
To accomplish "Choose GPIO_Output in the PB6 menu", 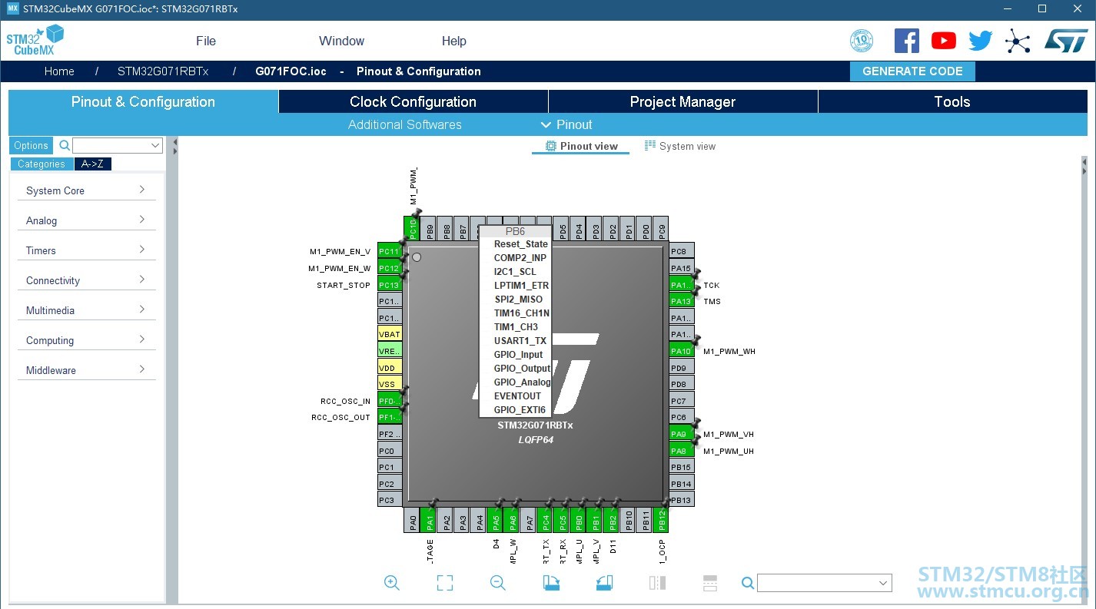I will tap(515, 368).
